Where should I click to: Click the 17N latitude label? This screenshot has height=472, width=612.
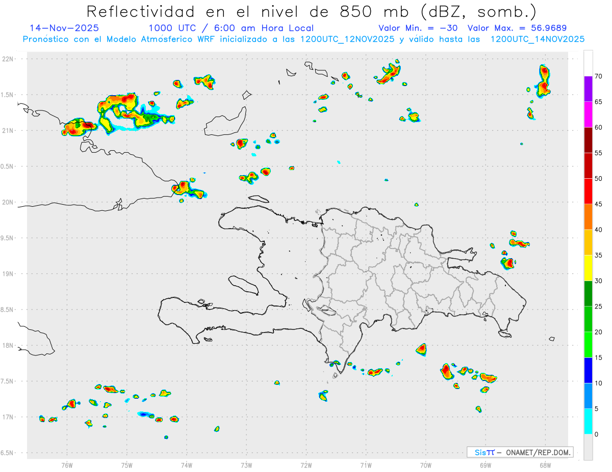(8, 417)
